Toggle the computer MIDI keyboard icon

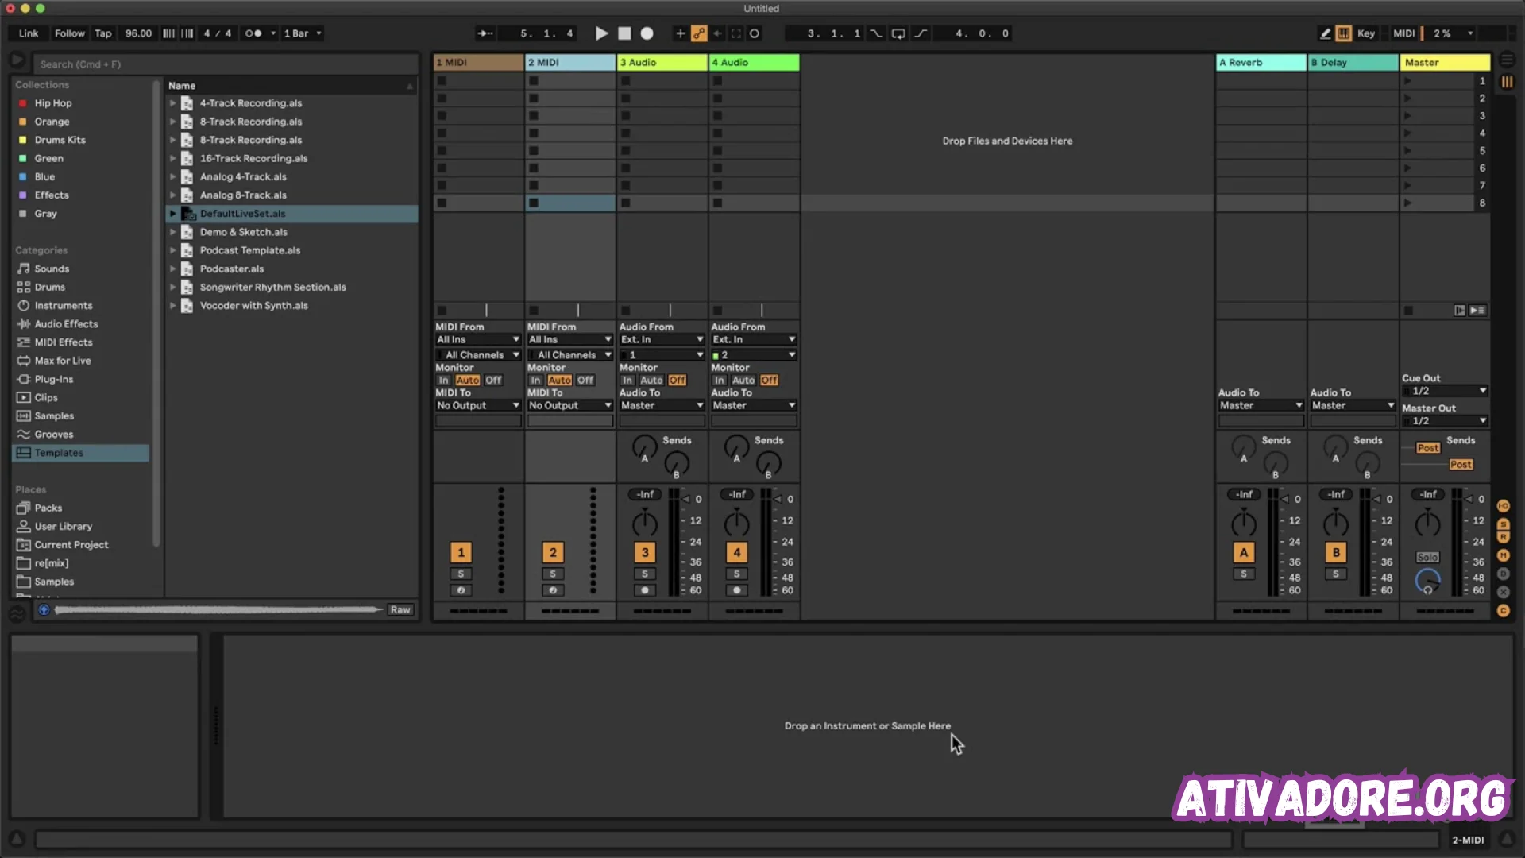pyautogui.click(x=1343, y=33)
